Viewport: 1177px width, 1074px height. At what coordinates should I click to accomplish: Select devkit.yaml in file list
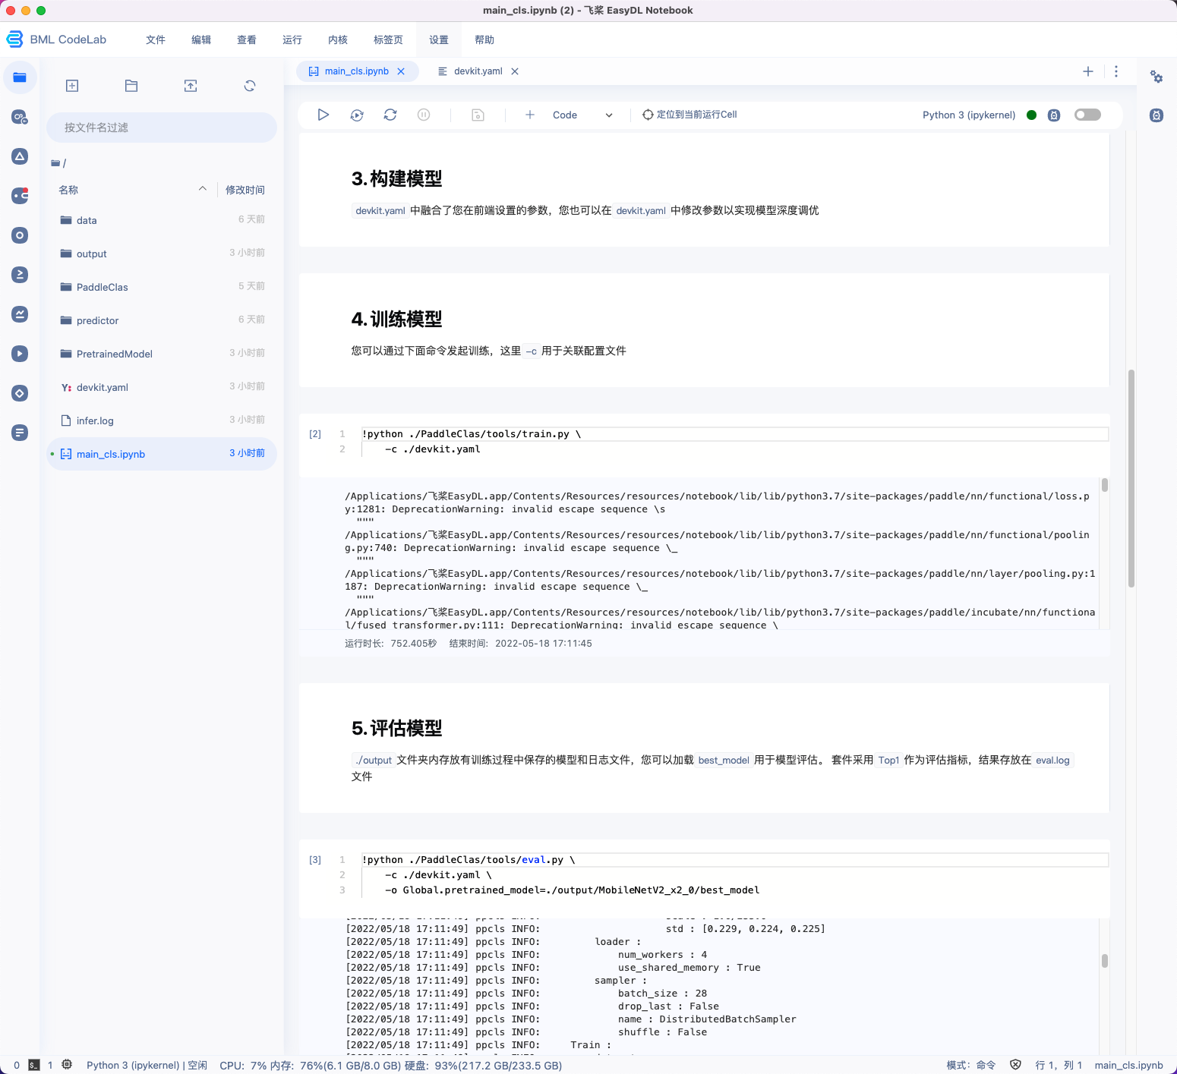click(162, 387)
